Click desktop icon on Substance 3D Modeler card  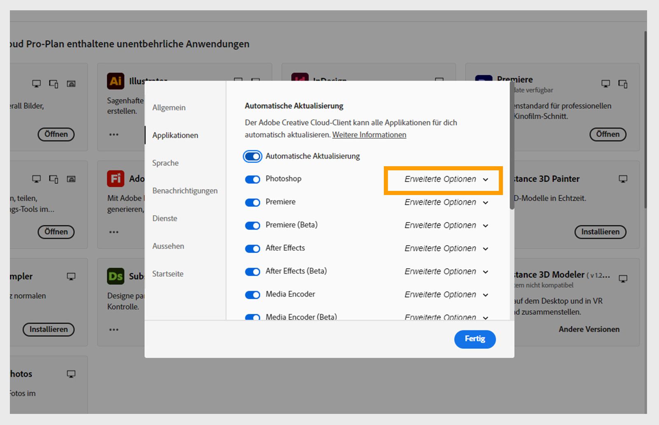[623, 279]
